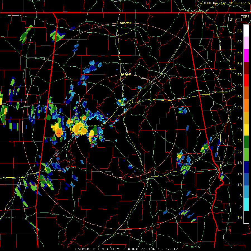Choose the bright red legend swatch
Viewport: 251px width, 251px height.
(x=246, y=80)
